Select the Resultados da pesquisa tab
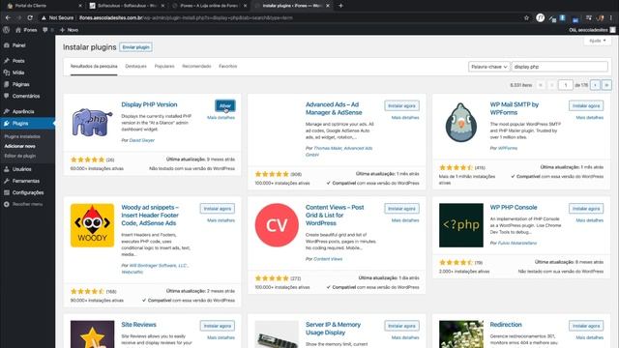619x348 pixels. (x=94, y=67)
